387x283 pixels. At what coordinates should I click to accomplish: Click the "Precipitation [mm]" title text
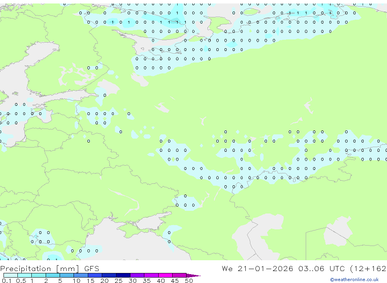click(x=39, y=269)
